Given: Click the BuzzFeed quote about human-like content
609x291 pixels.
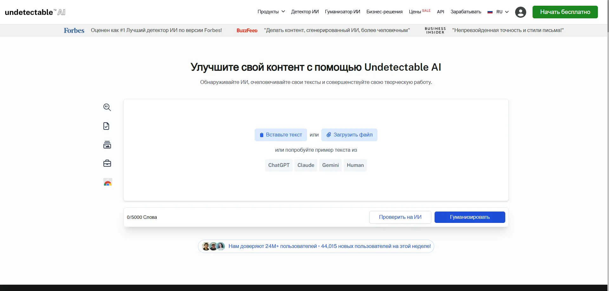Looking at the screenshot, I should coord(337,30).
